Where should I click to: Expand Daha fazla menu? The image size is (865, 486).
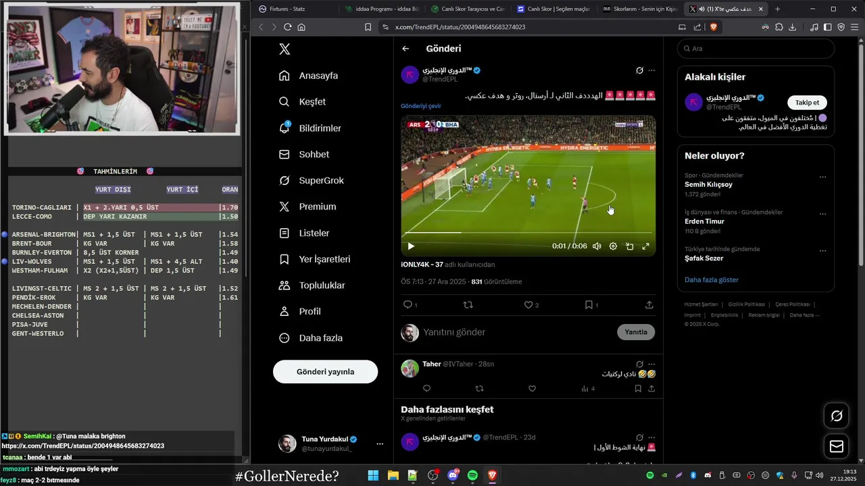point(311,338)
